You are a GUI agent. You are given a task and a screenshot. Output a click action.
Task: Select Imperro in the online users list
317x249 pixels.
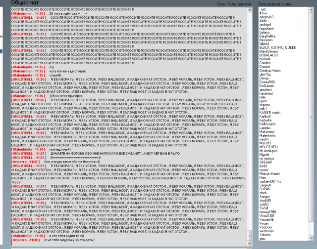tap(264, 105)
